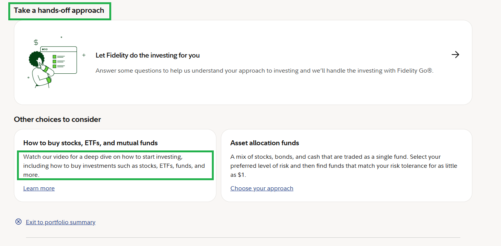Image resolution: width=501 pixels, height=246 pixels.
Task: Click the text starting A mix of stocks, bonds, and cash
Action: pyautogui.click(x=344, y=166)
